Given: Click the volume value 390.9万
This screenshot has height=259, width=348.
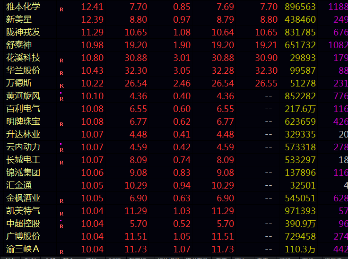Looking at the screenshot, I should click(300, 224).
